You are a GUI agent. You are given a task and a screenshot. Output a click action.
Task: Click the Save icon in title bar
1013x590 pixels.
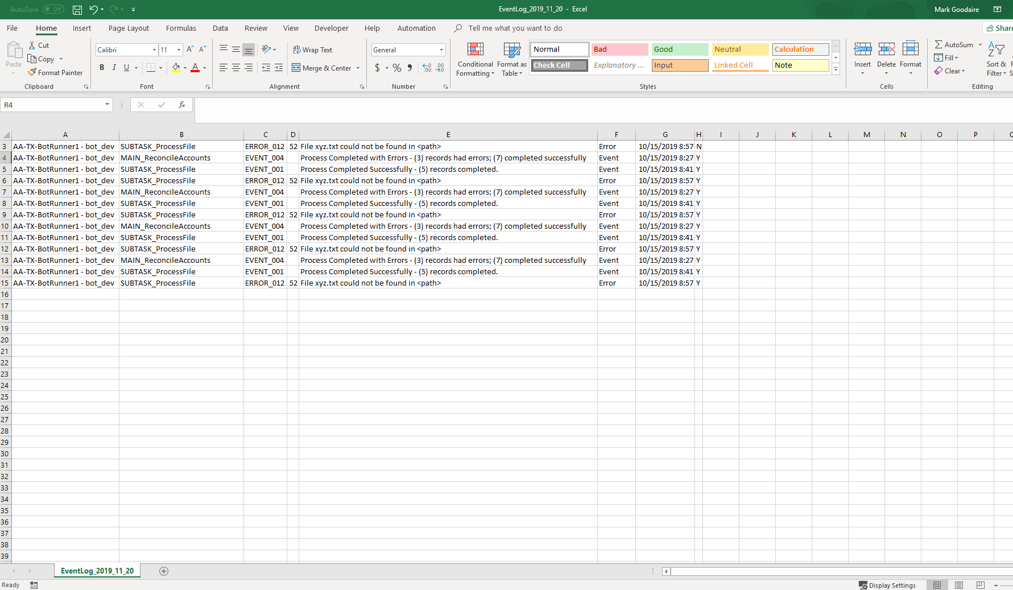click(x=77, y=10)
